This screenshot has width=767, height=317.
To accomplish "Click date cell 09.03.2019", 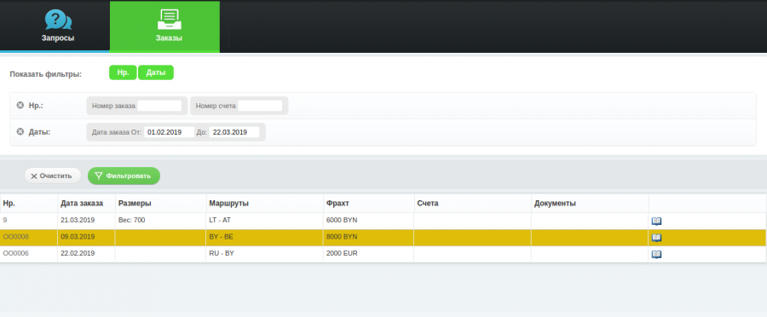I will tap(86, 237).
